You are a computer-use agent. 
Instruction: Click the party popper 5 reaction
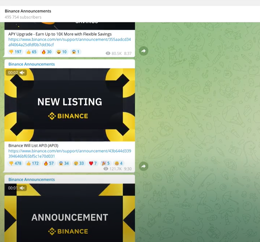(106, 163)
